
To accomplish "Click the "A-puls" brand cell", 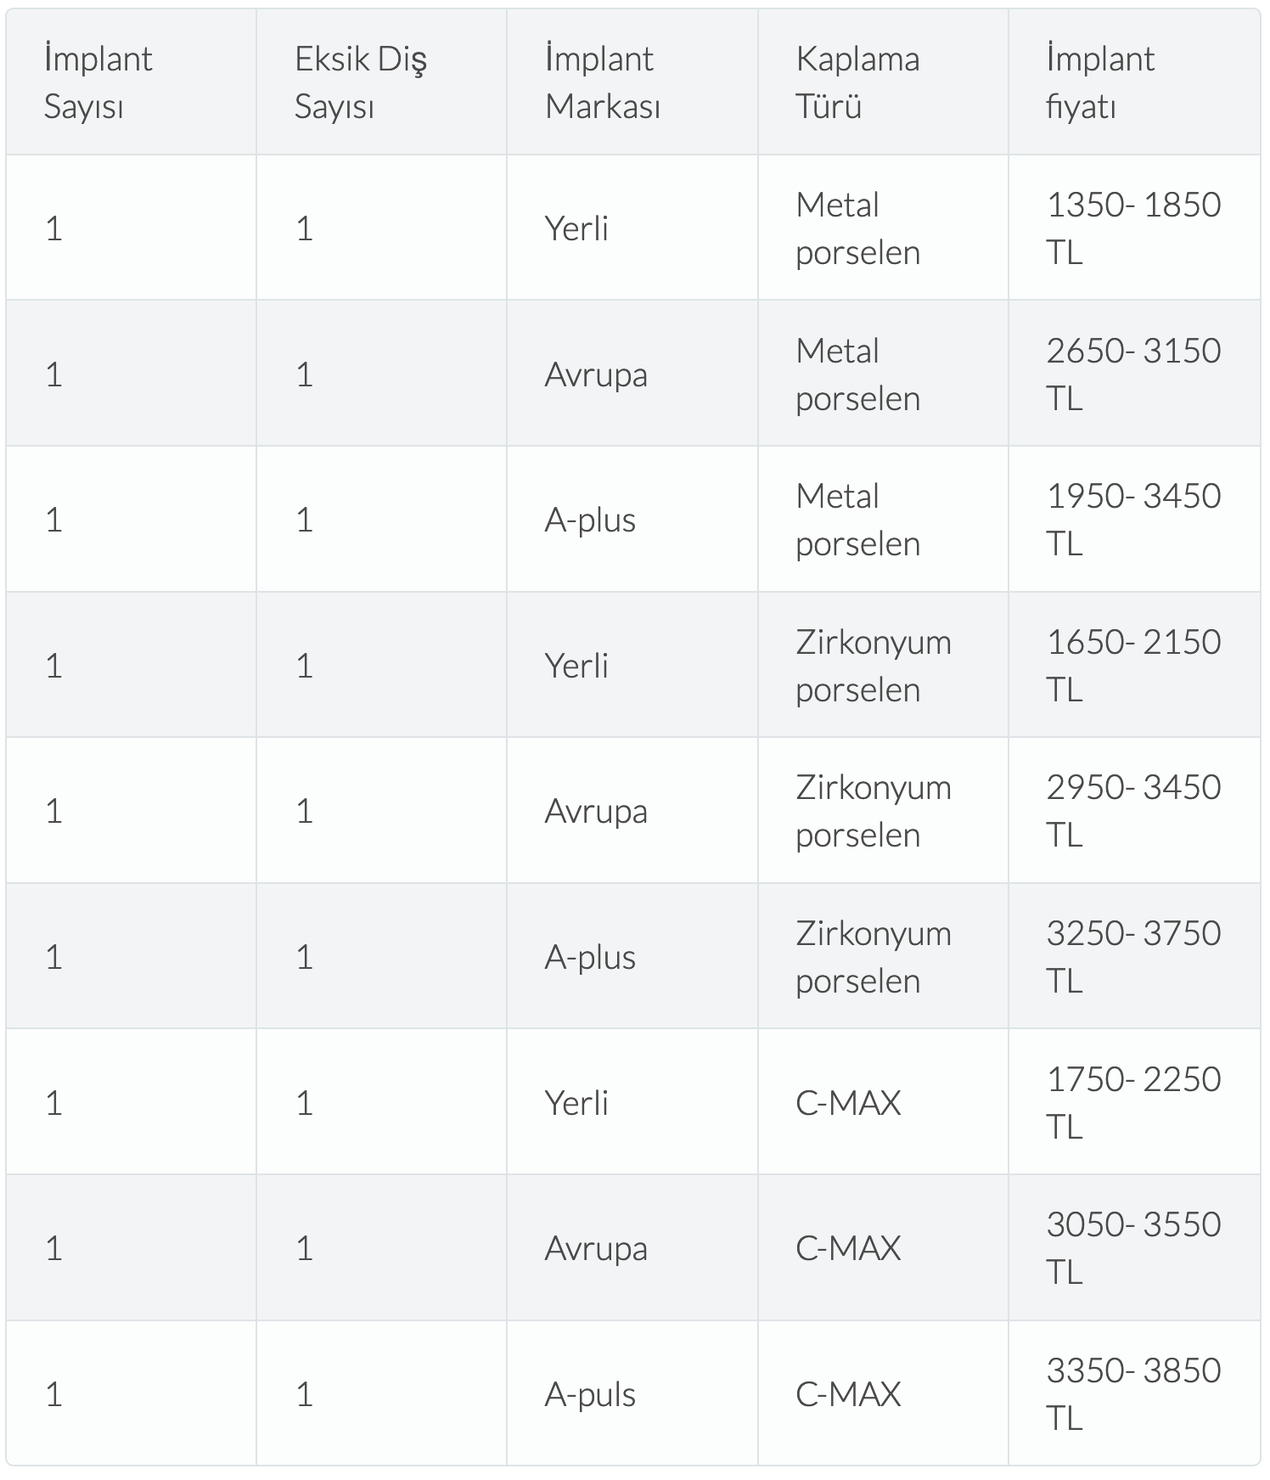I will [x=590, y=1394].
